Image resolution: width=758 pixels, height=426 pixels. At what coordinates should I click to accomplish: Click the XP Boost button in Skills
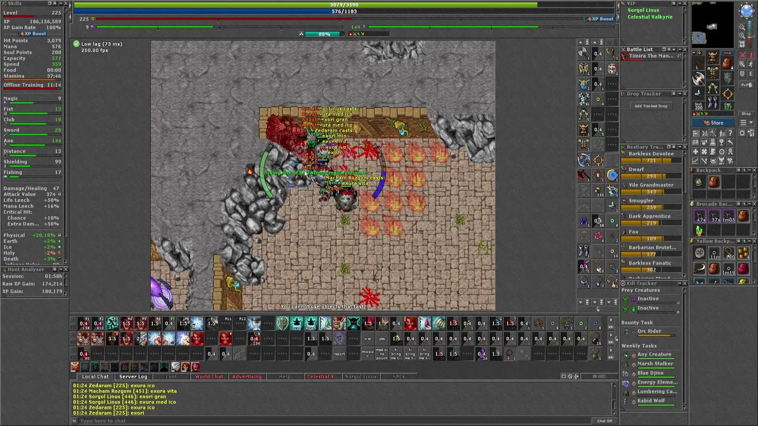tap(33, 34)
